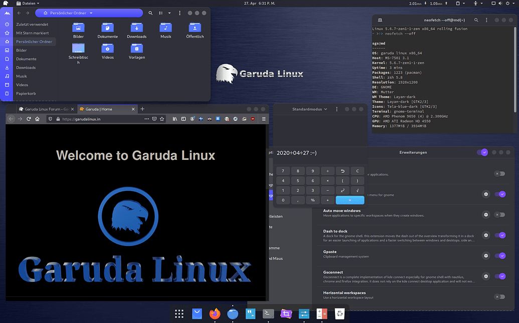
Task: Click the Firefox address bar showing garudalinux.in
Action: click(95, 119)
